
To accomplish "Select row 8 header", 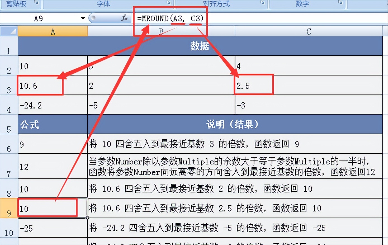I will pyautogui.click(x=9, y=189).
